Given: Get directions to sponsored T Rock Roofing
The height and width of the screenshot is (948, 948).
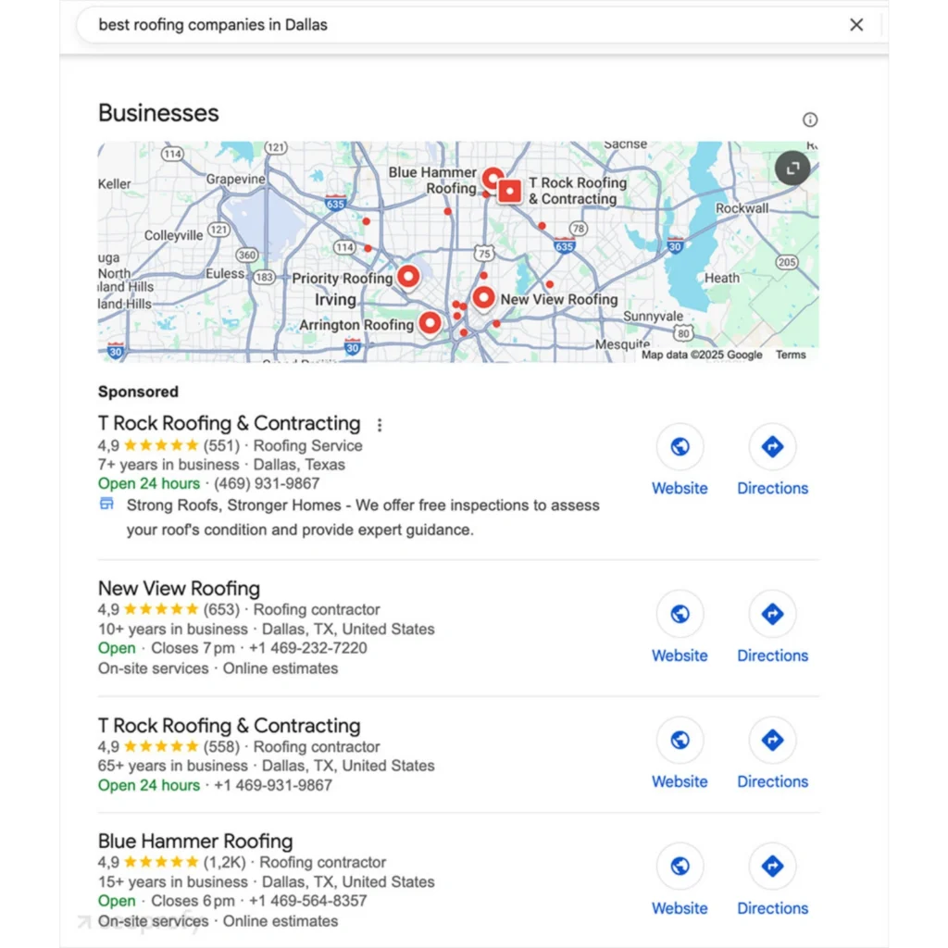Looking at the screenshot, I should pos(772,447).
